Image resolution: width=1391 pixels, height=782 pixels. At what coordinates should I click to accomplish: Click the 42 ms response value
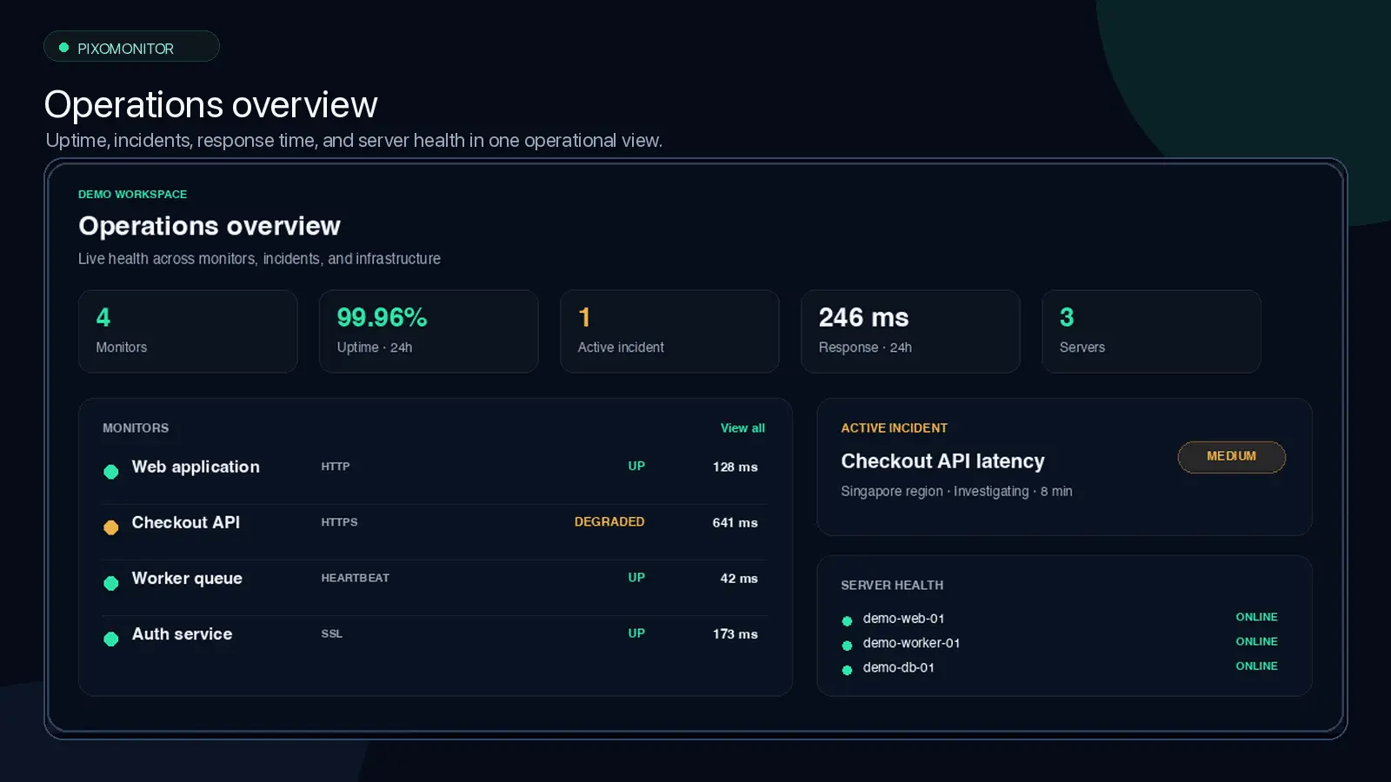click(739, 579)
